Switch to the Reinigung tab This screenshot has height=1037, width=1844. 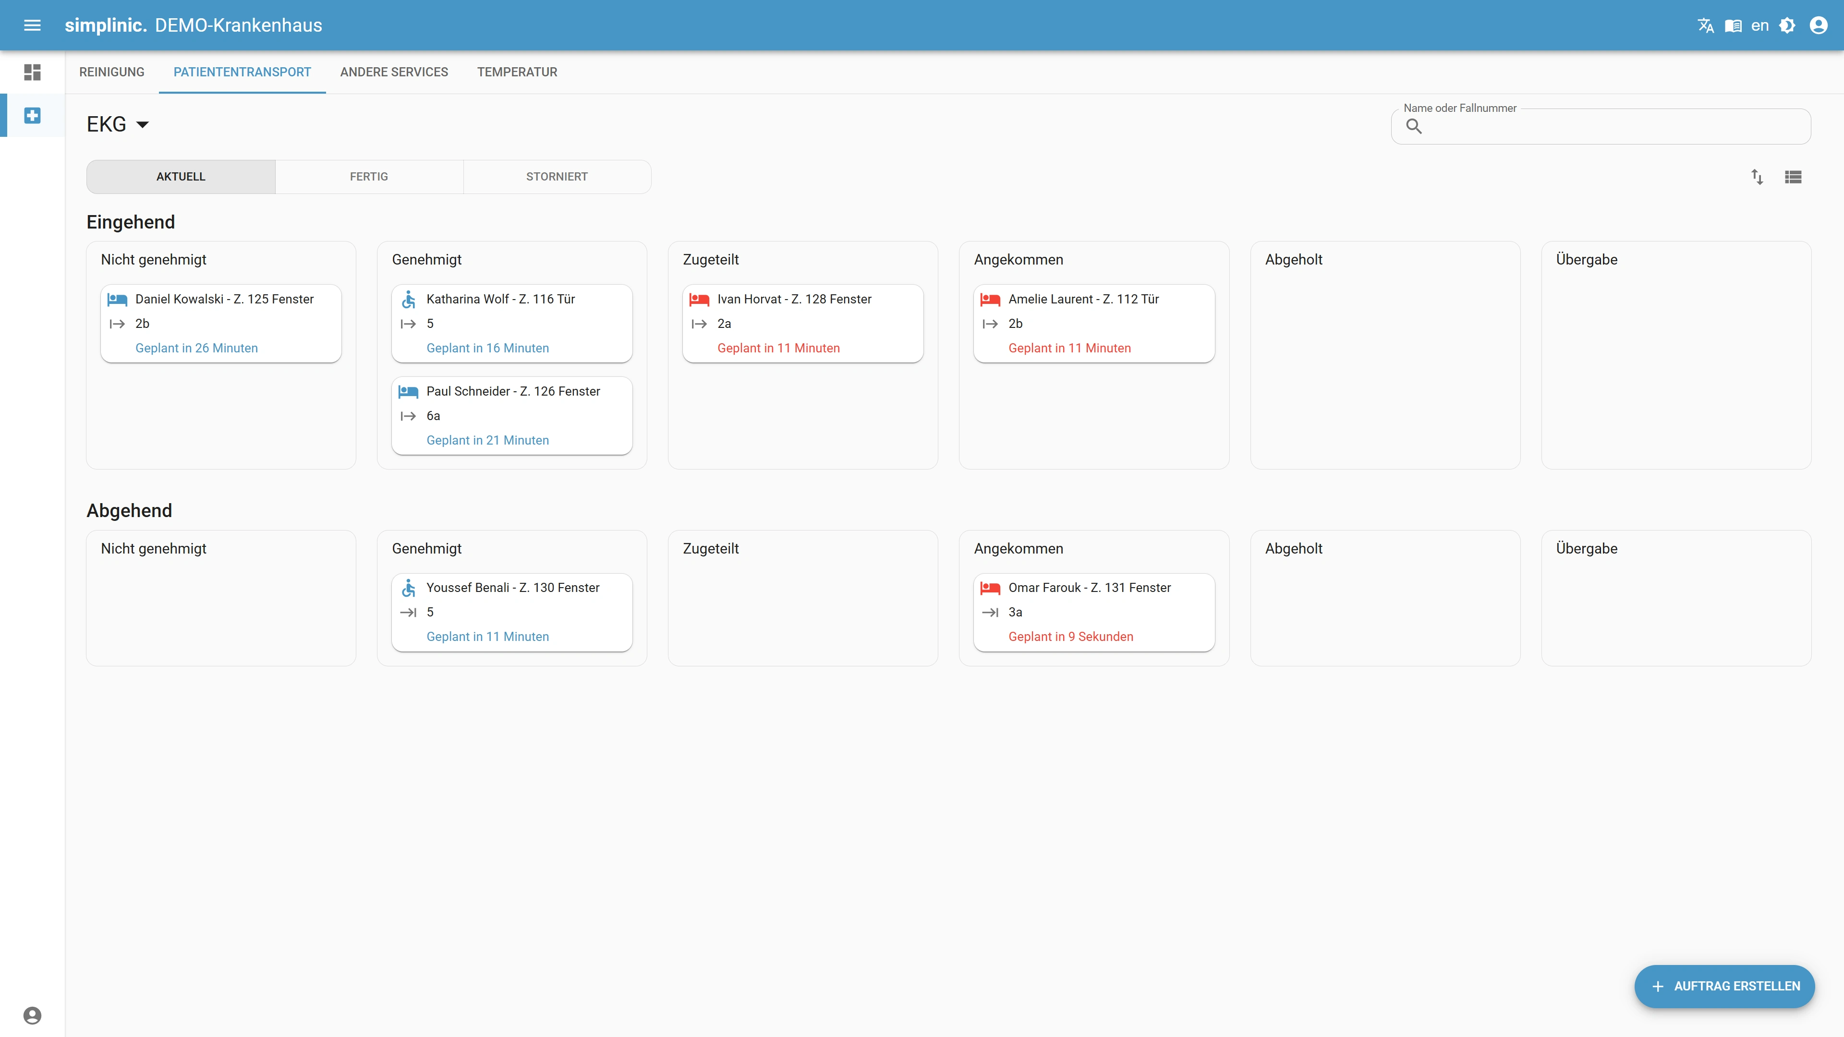pyautogui.click(x=112, y=72)
